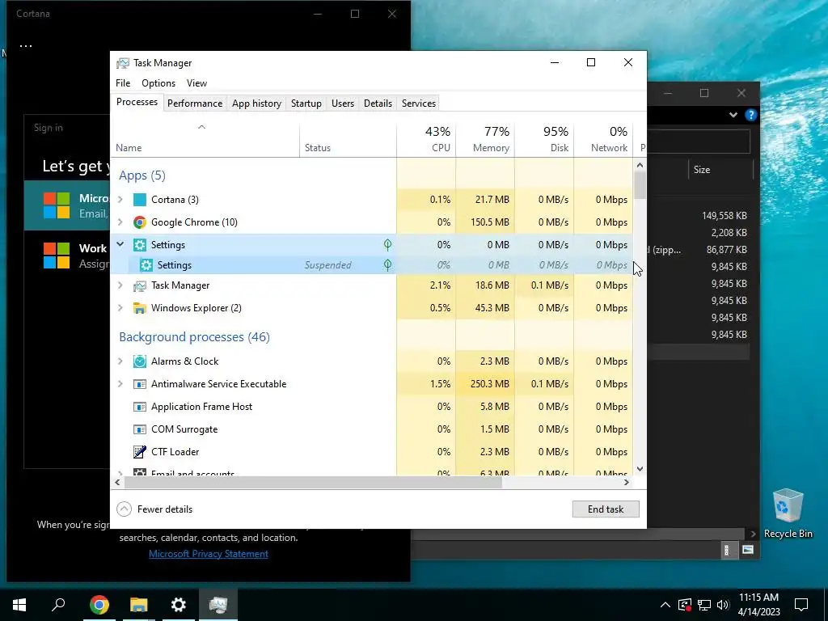Click the leaf icon on the Suspended Settings child row
This screenshot has height=621, width=828.
(x=387, y=265)
